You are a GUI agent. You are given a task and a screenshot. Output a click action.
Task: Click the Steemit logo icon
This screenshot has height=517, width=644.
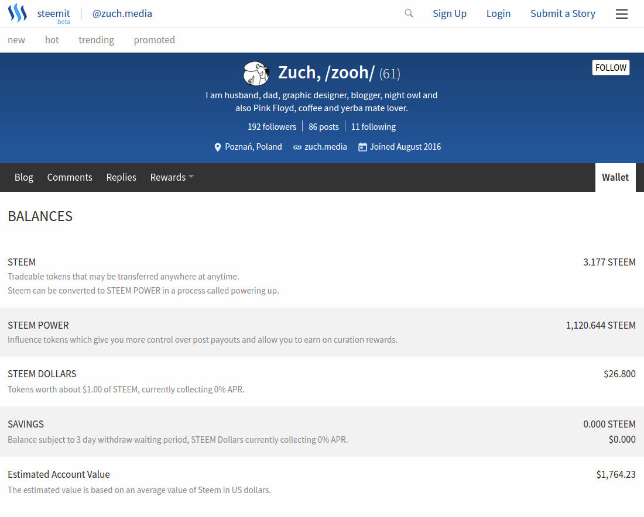[x=17, y=13]
